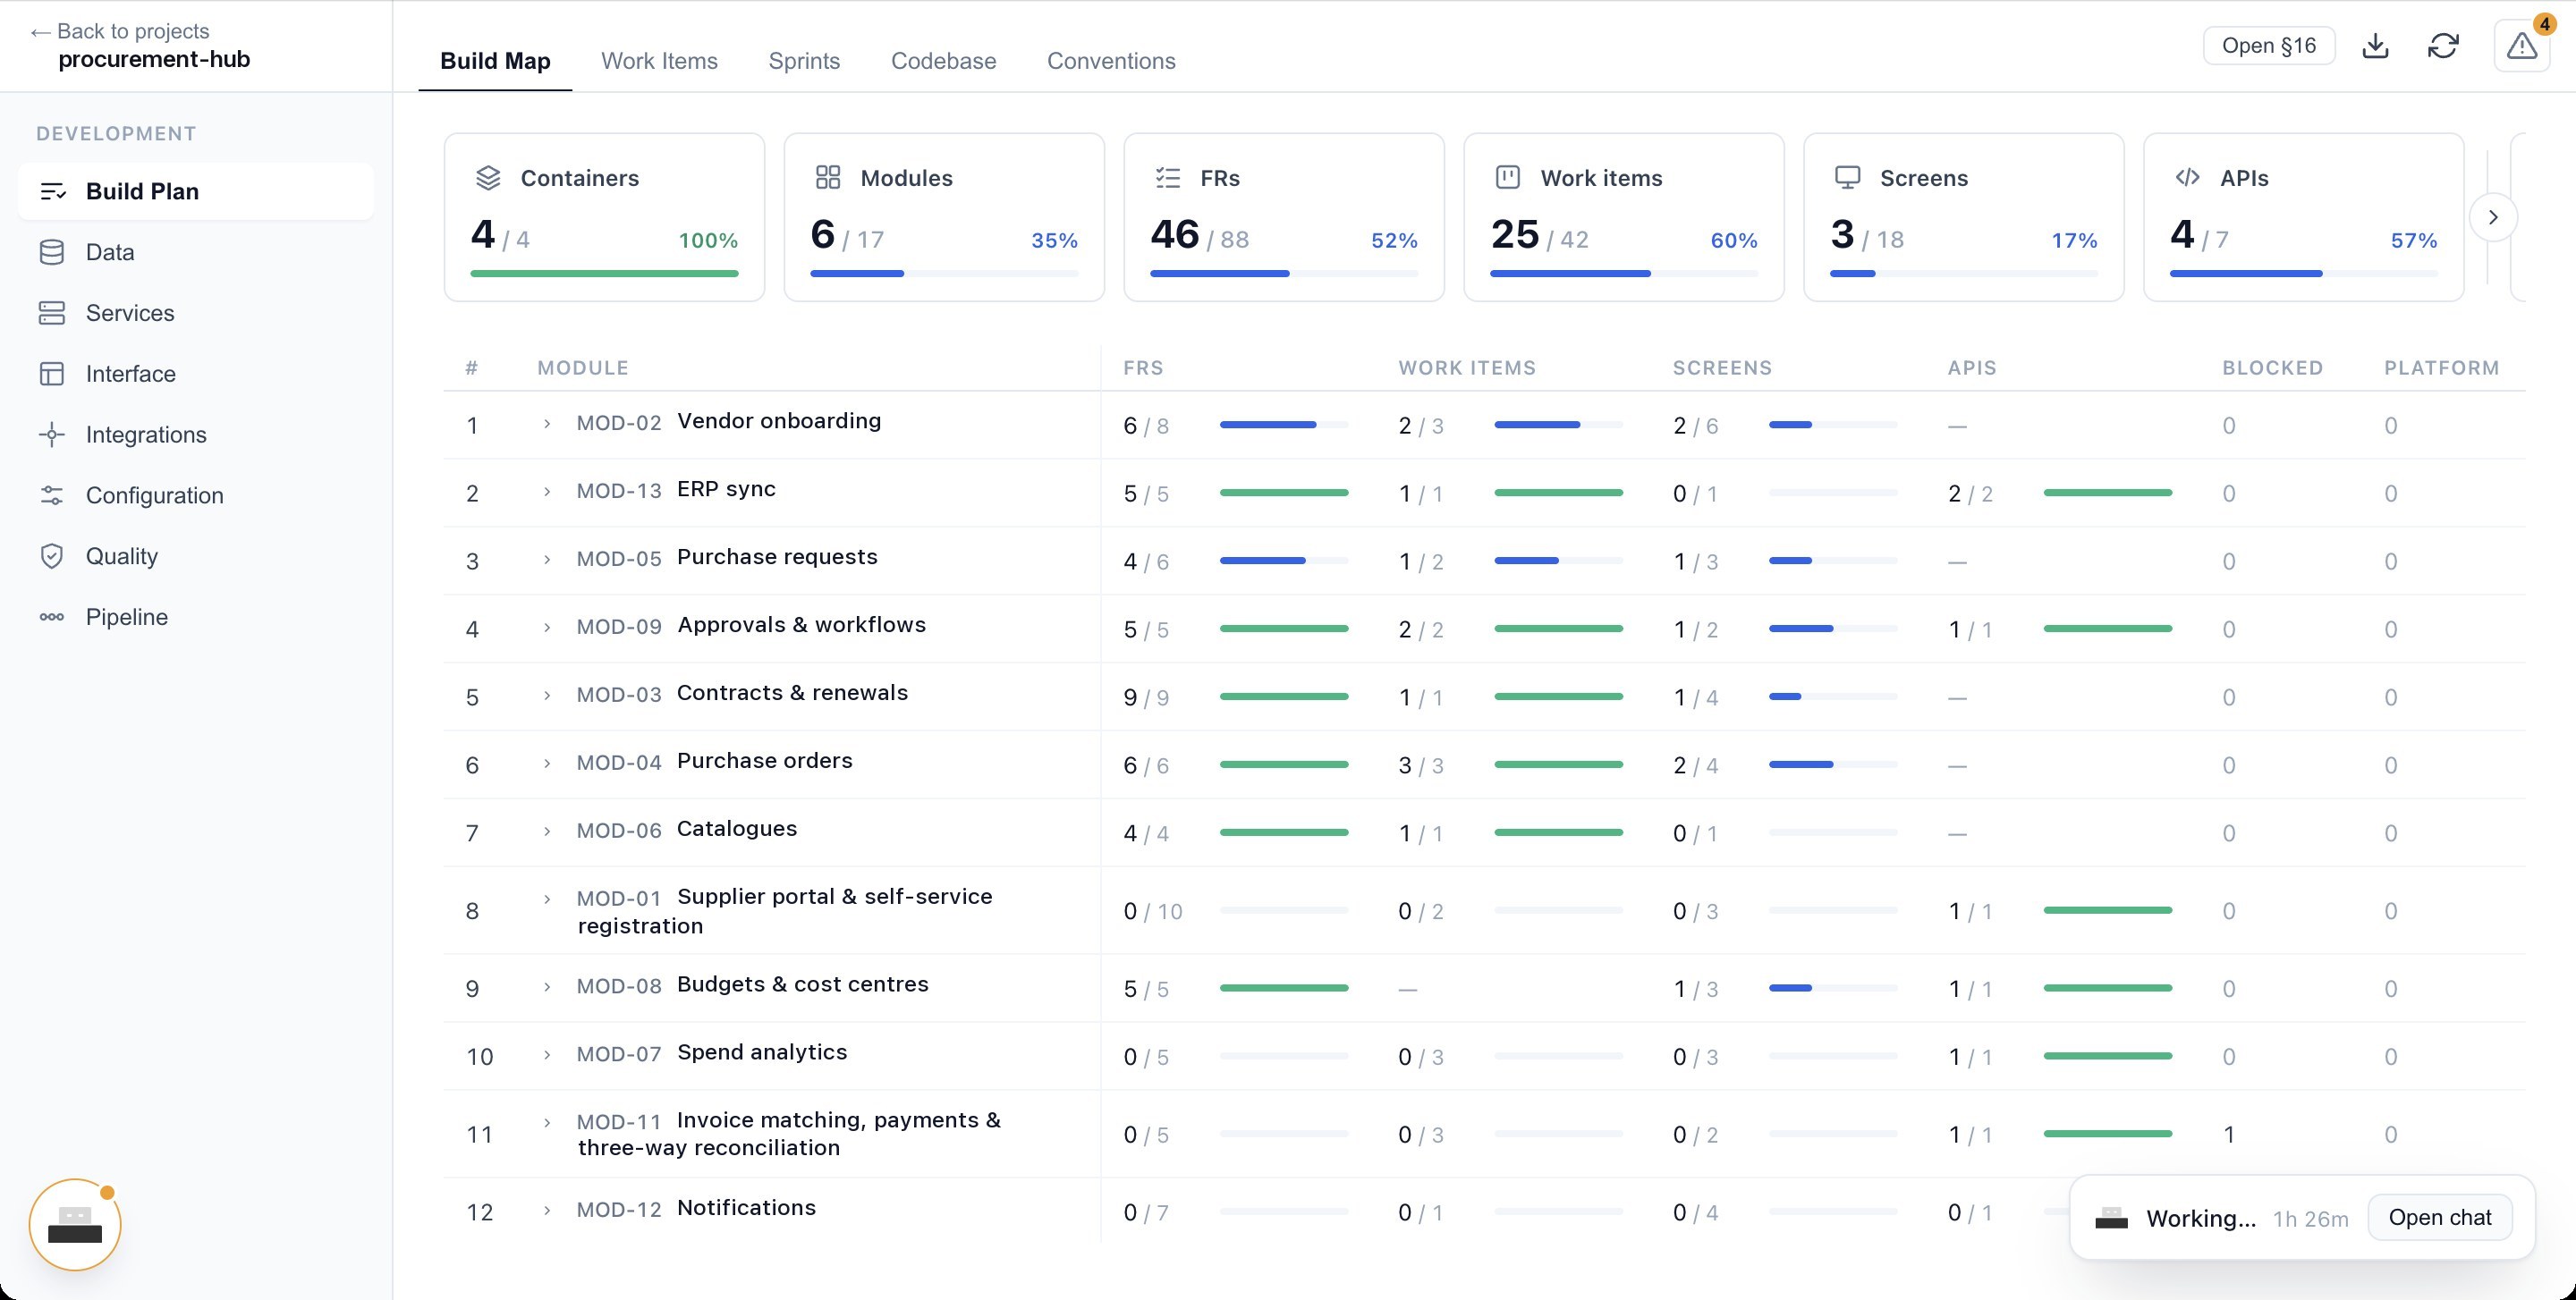
Task: Open the Sprints tab
Action: pyautogui.click(x=804, y=61)
